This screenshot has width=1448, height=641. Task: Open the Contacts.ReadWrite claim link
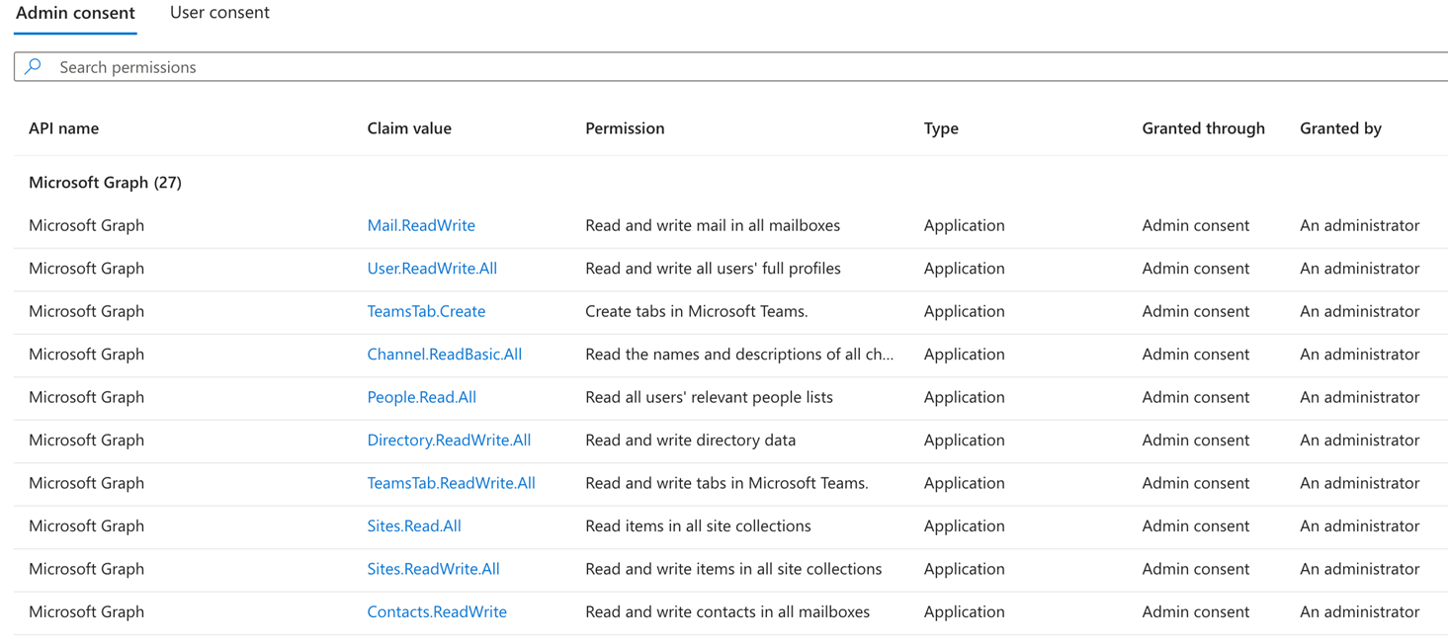click(x=437, y=611)
